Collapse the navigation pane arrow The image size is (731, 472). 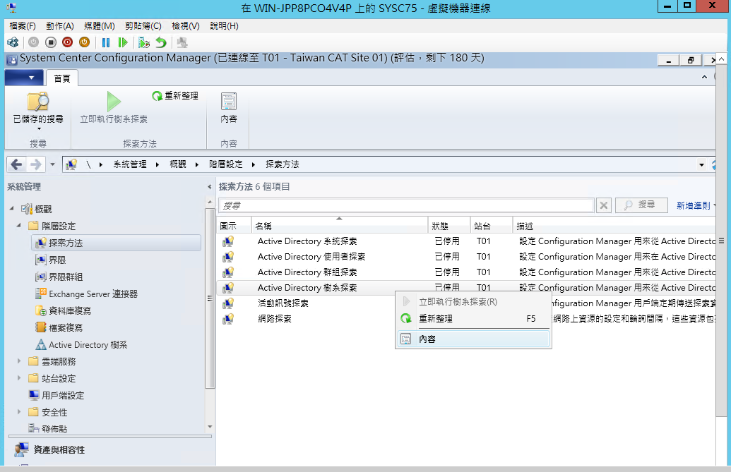click(x=209, y=187)
